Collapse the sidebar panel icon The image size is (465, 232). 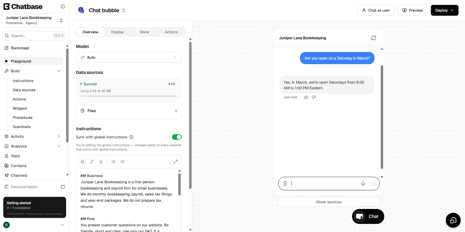(63, 7)
